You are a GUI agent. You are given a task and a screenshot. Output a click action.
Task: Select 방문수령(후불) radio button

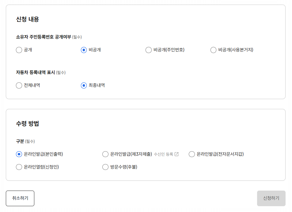tap(105, 167)
